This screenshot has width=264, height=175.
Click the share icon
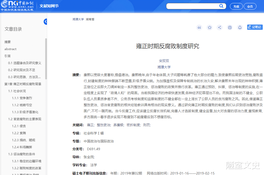coord(220,27)
